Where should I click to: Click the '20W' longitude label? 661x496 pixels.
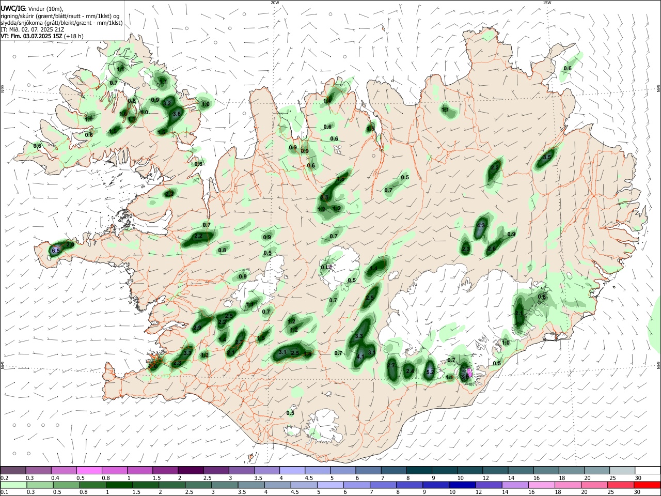coord(275,3)
